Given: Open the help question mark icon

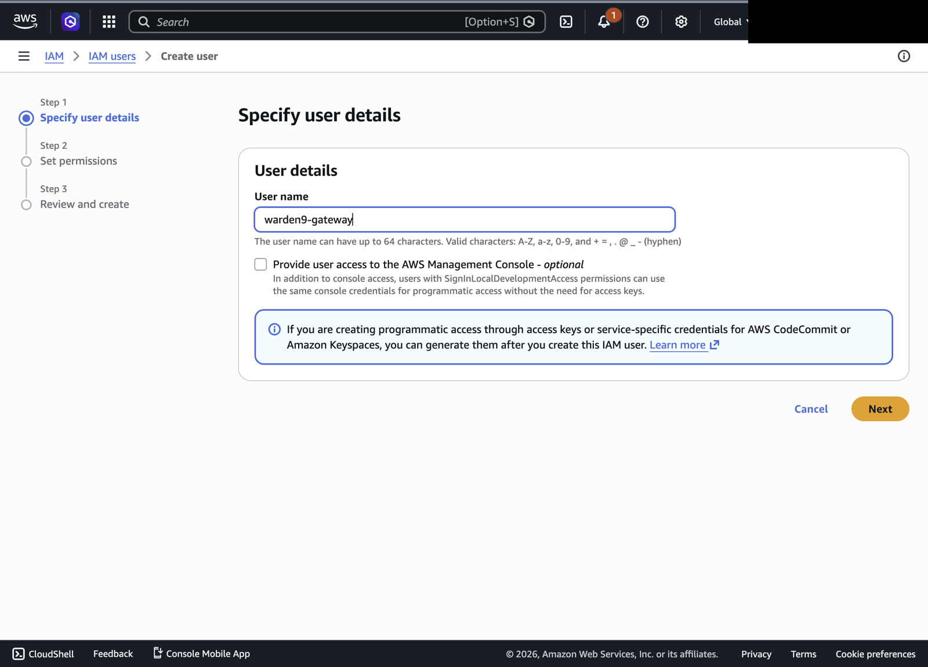Looking at the screenshot, I should tap(643, 21).
